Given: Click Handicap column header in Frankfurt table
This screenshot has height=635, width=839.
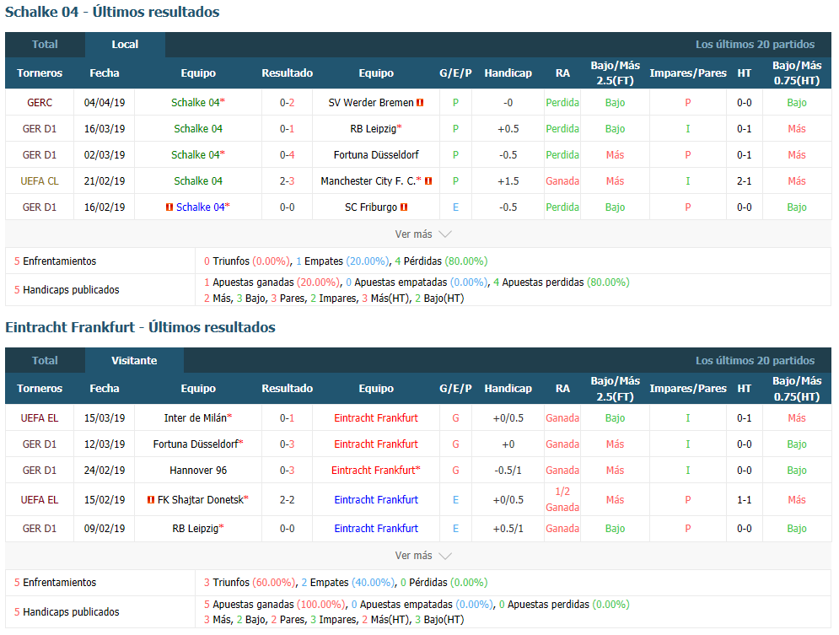Looking at the screenshot, I should [x=508, y=389].
